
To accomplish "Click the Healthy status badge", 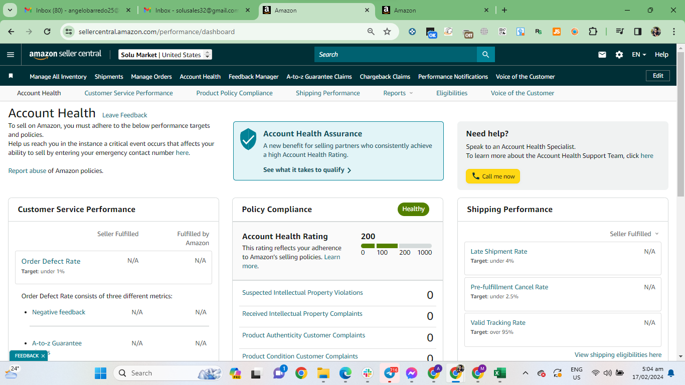I will pos(413,209).
